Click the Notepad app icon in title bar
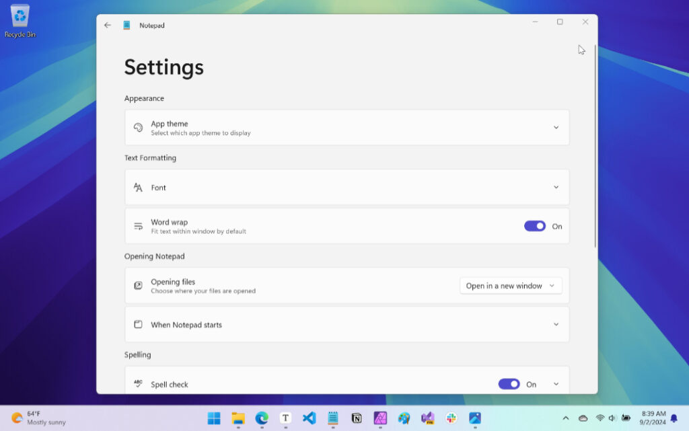The height and width of the screenshot is (431, 689). (x=126, y=25)
